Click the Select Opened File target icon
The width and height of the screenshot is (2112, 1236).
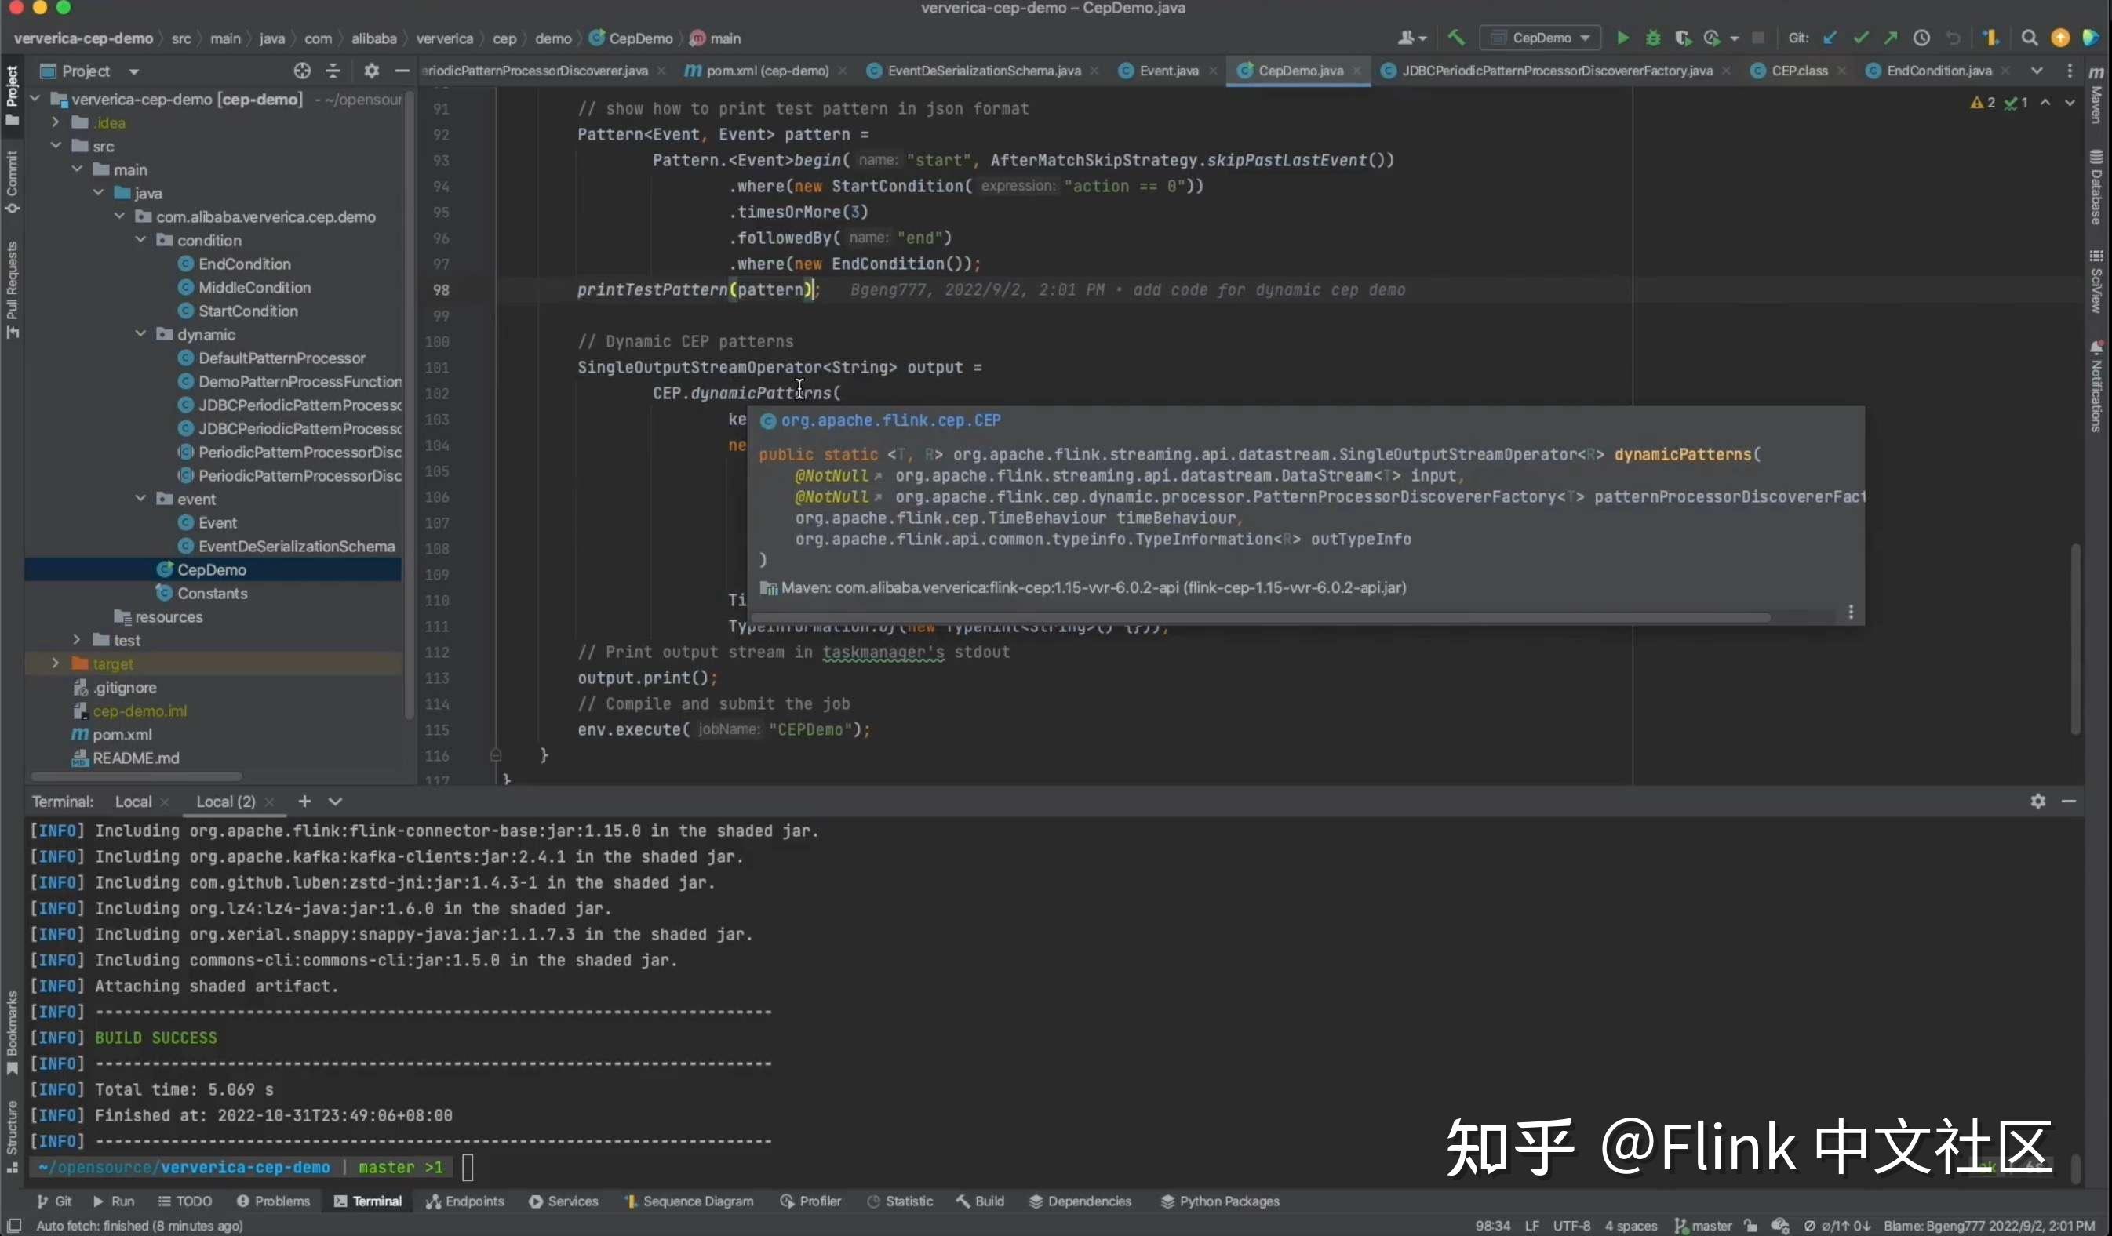[302, 71]
